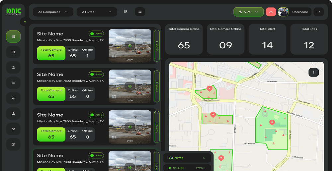The width and height of the screenshot is (332, 171).
Task: Click the 54A Avenue label on the map
Action: pyautogui.click(x=249, y=144)
